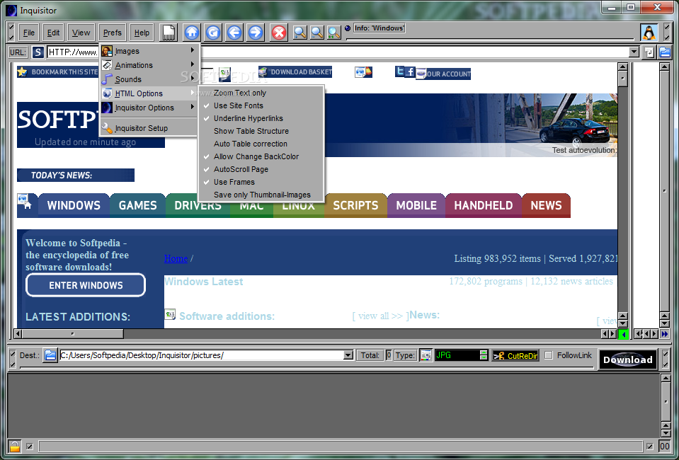Click the CutReDir button
The height and width of the screenshot is (460, 679).
pos(515,356)
